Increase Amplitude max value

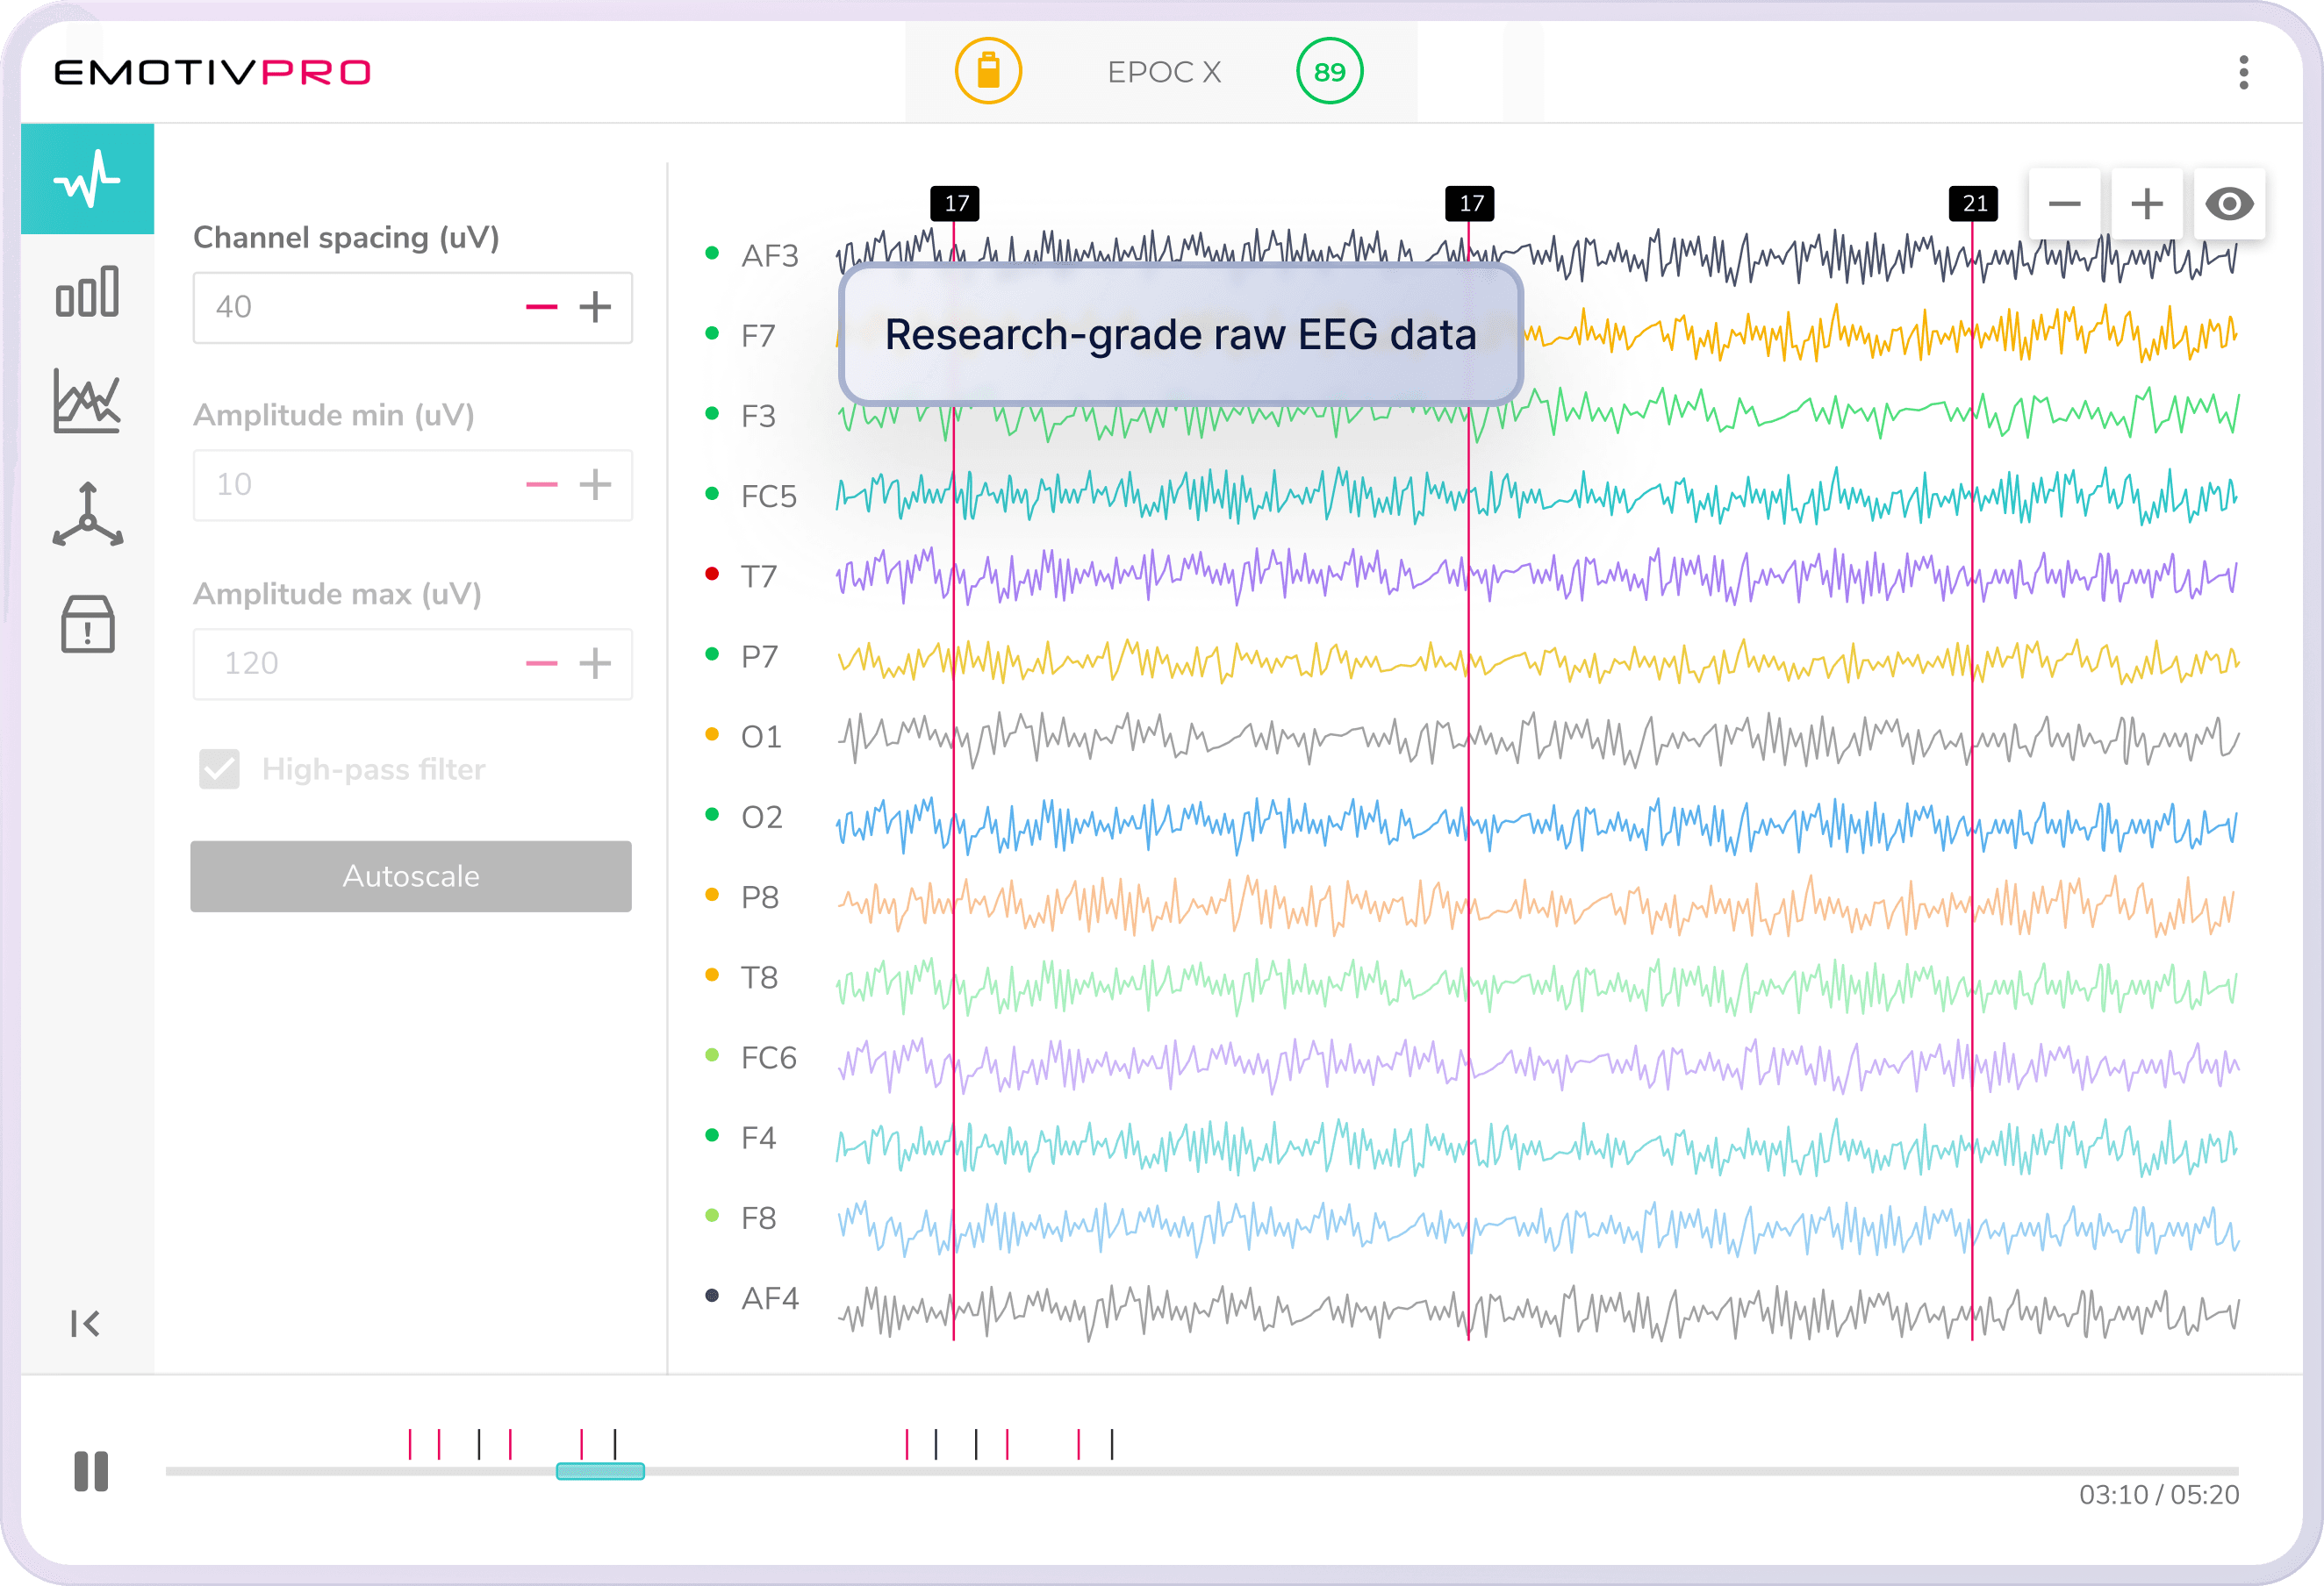[595, 663]
